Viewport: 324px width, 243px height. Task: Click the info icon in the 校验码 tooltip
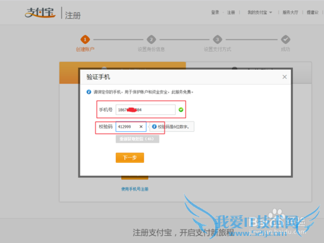(x=154, y=127)
